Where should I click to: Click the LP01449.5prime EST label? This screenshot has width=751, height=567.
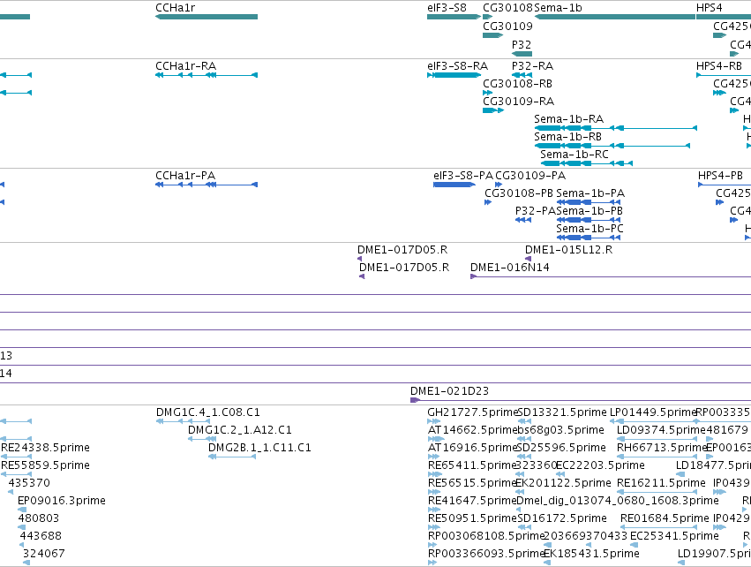653,412
